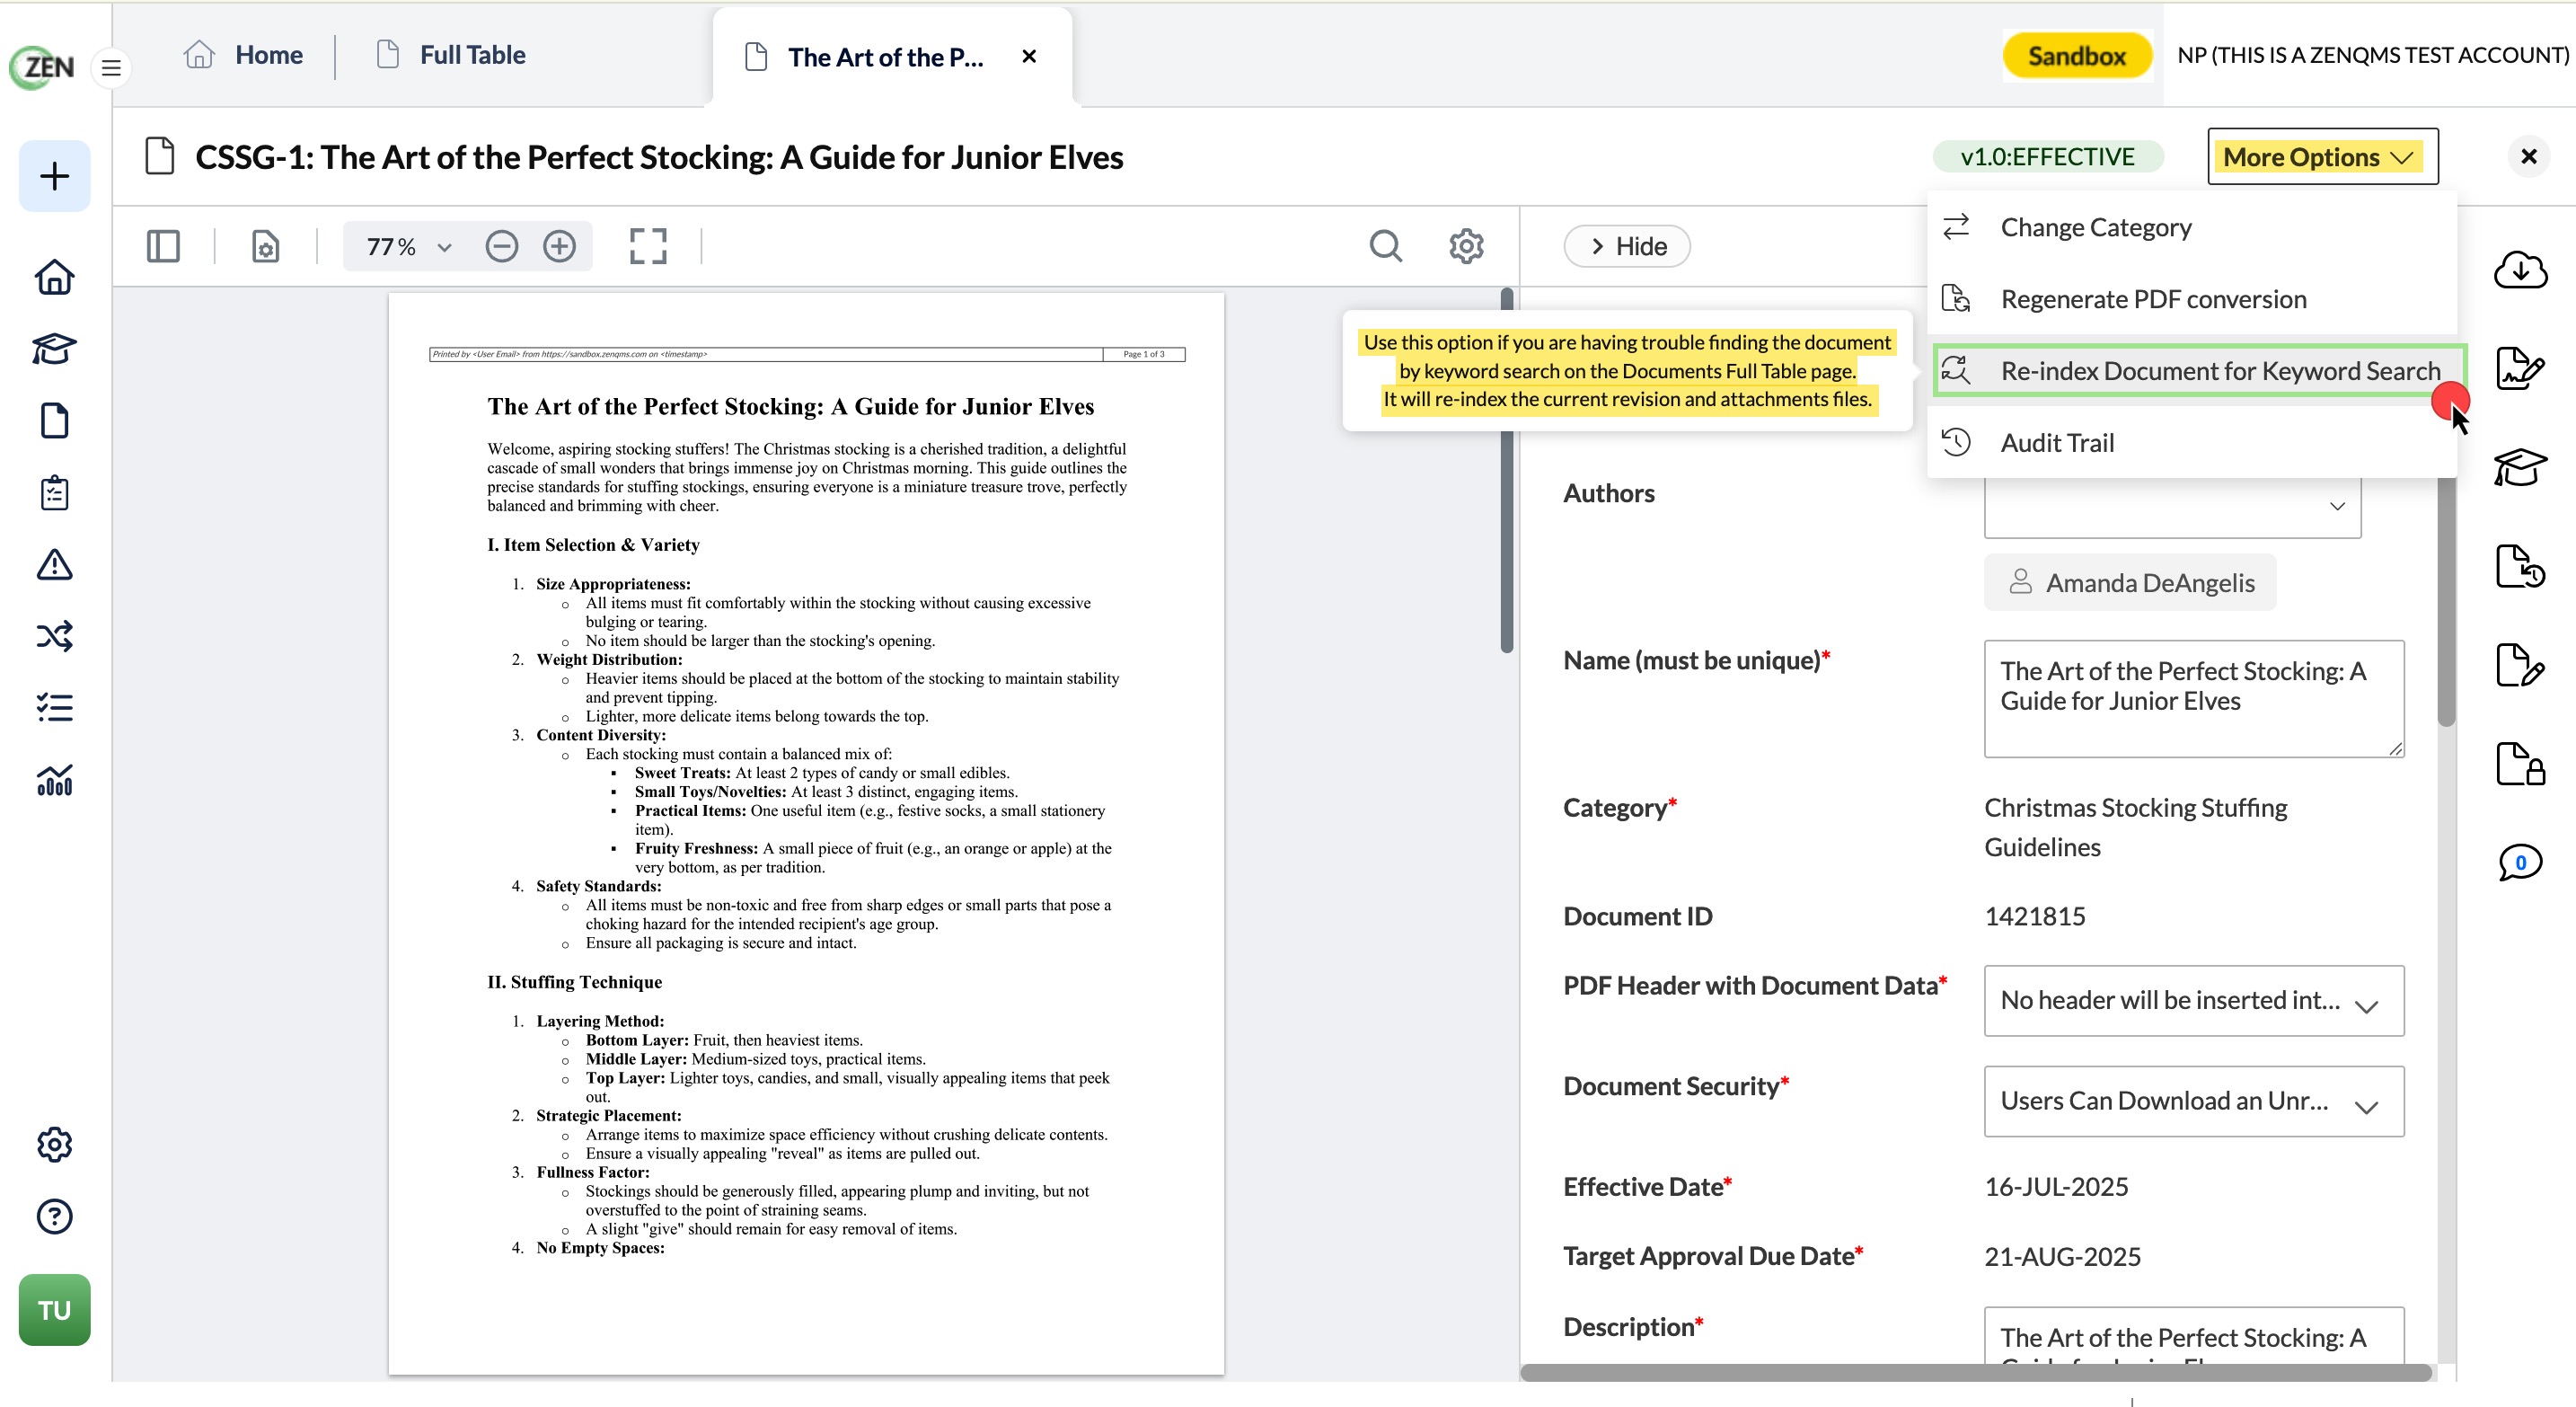Open the analytics chart module
The image size is (2576, 1407).
54,780
